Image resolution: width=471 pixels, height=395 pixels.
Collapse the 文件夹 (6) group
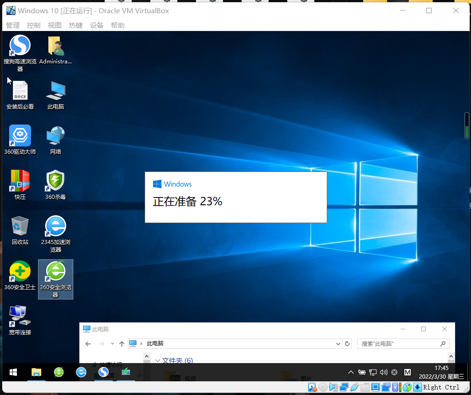(158, 360)
